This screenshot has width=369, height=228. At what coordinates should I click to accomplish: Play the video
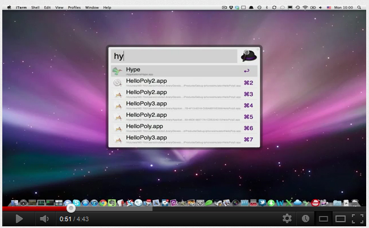tap(19, 219)
